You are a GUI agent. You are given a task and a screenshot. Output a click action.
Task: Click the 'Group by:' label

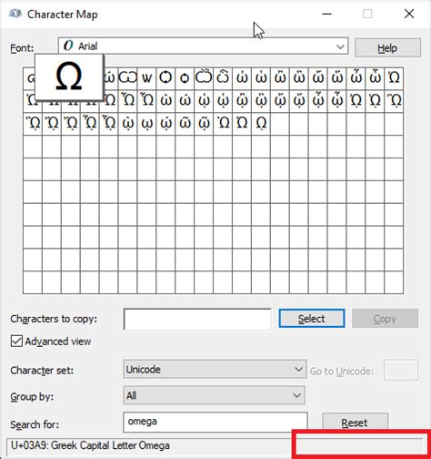[x=32, y=397]
